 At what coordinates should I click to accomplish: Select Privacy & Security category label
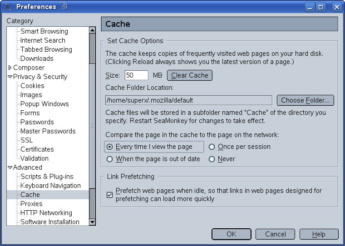click(40, 77)
